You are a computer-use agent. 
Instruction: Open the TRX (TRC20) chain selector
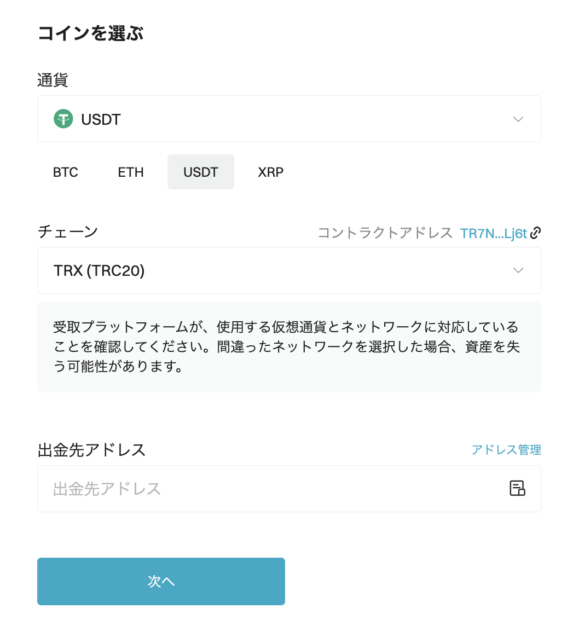click(x=289, y=270)
